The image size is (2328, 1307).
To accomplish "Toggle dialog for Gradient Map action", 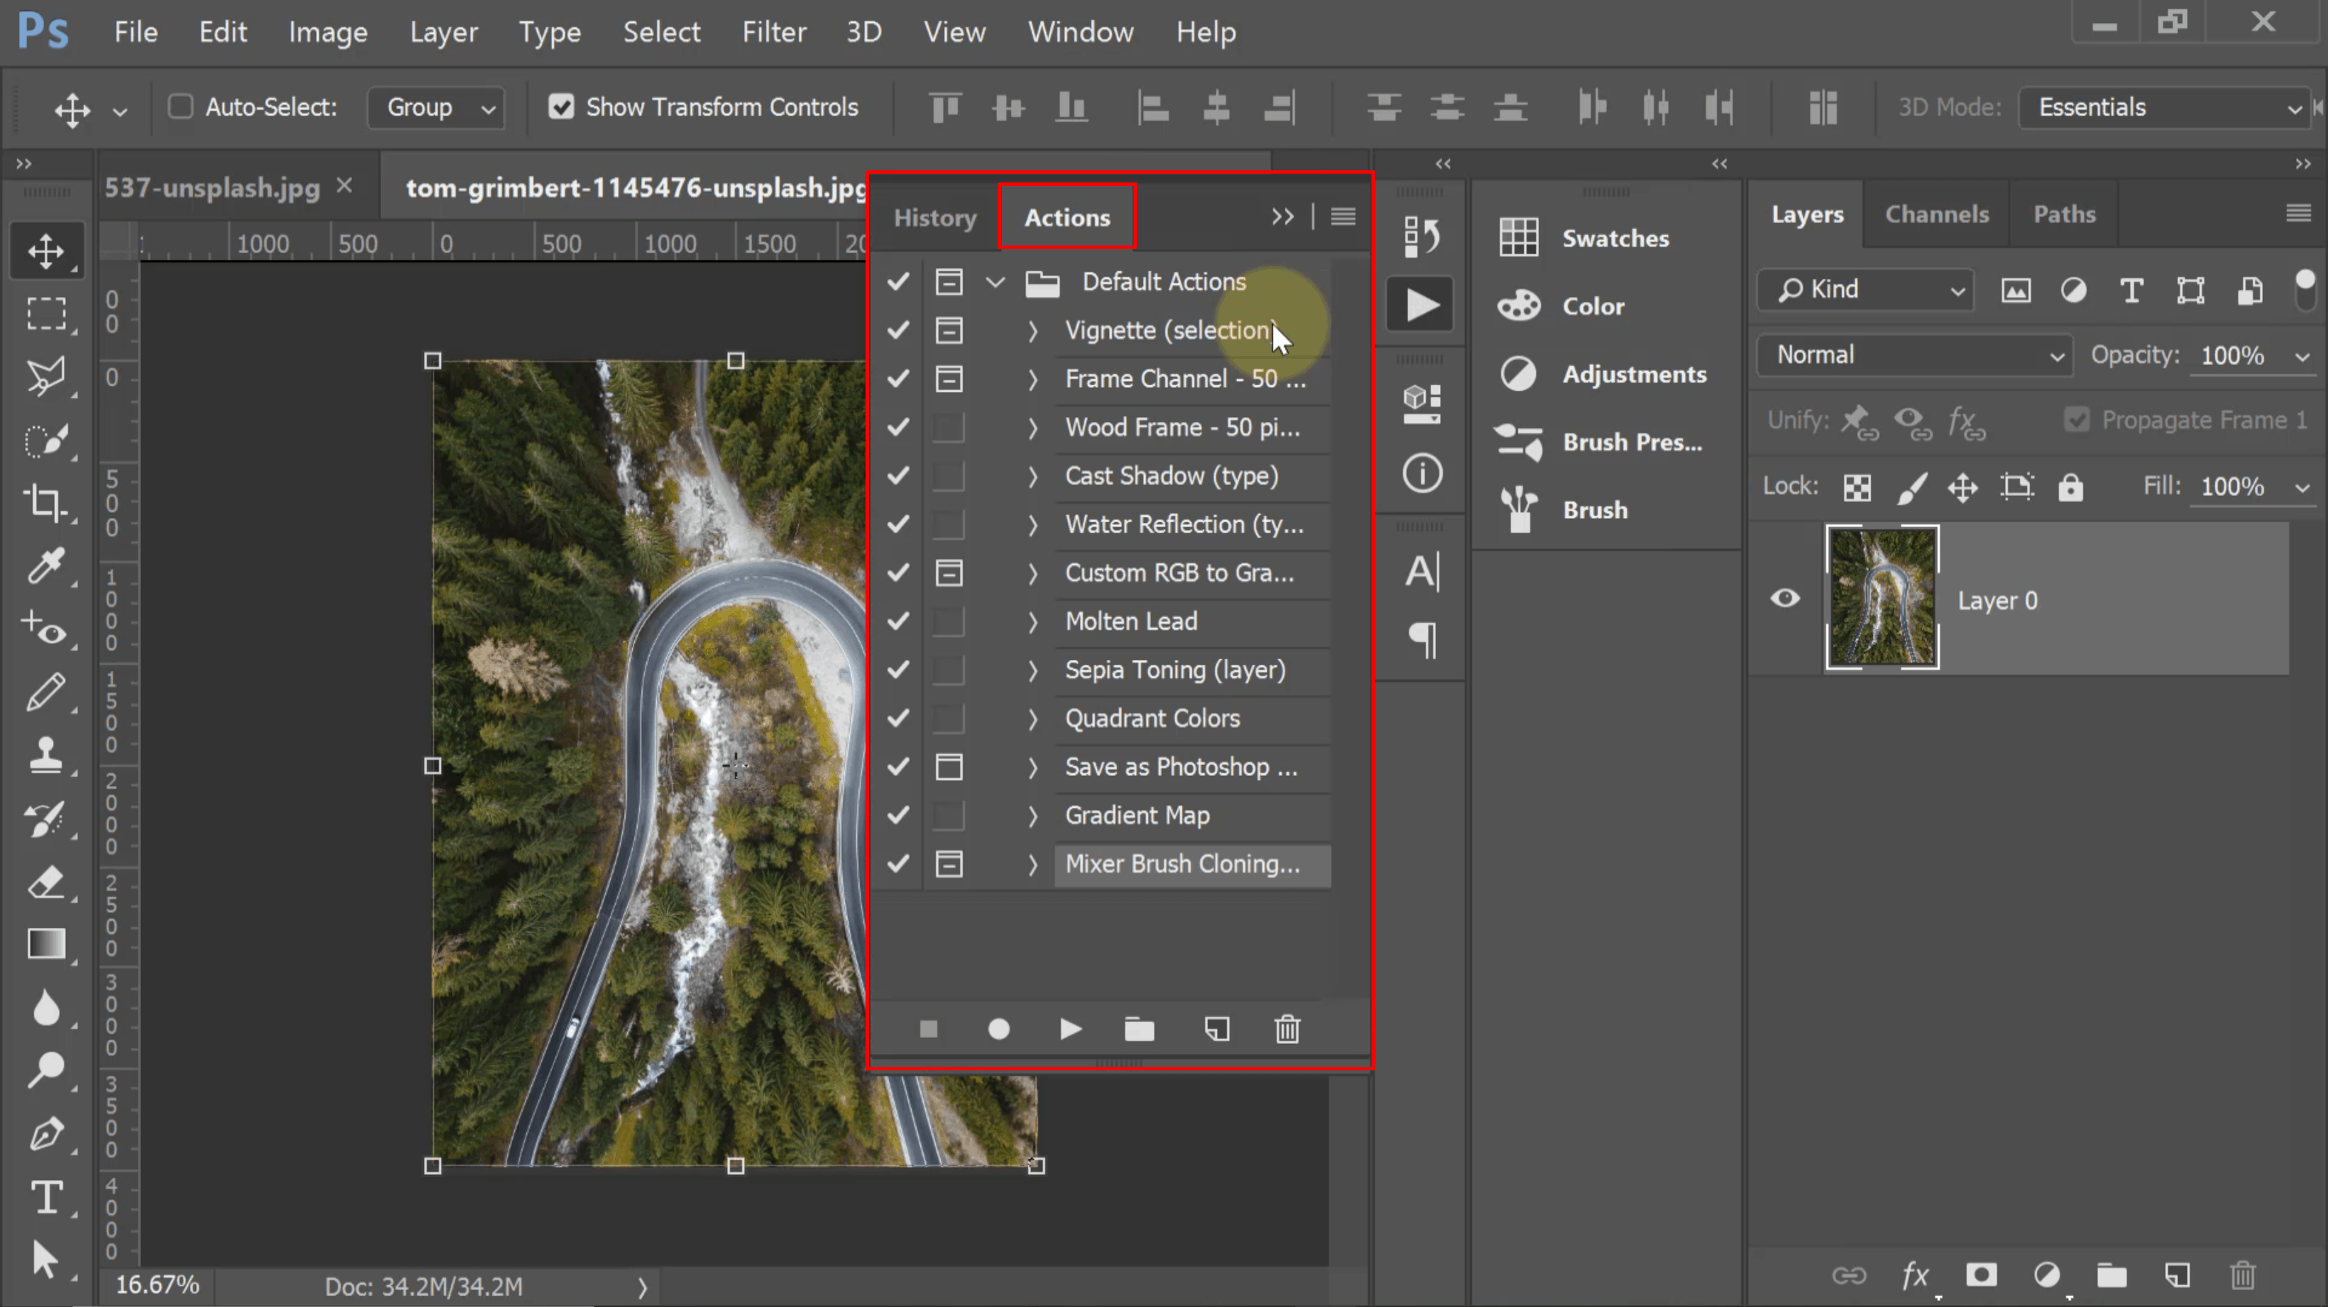I will 948,815.
